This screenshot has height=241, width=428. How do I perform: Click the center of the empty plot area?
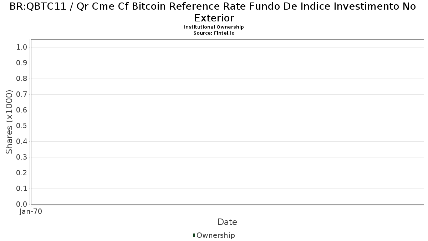point(227,122)
